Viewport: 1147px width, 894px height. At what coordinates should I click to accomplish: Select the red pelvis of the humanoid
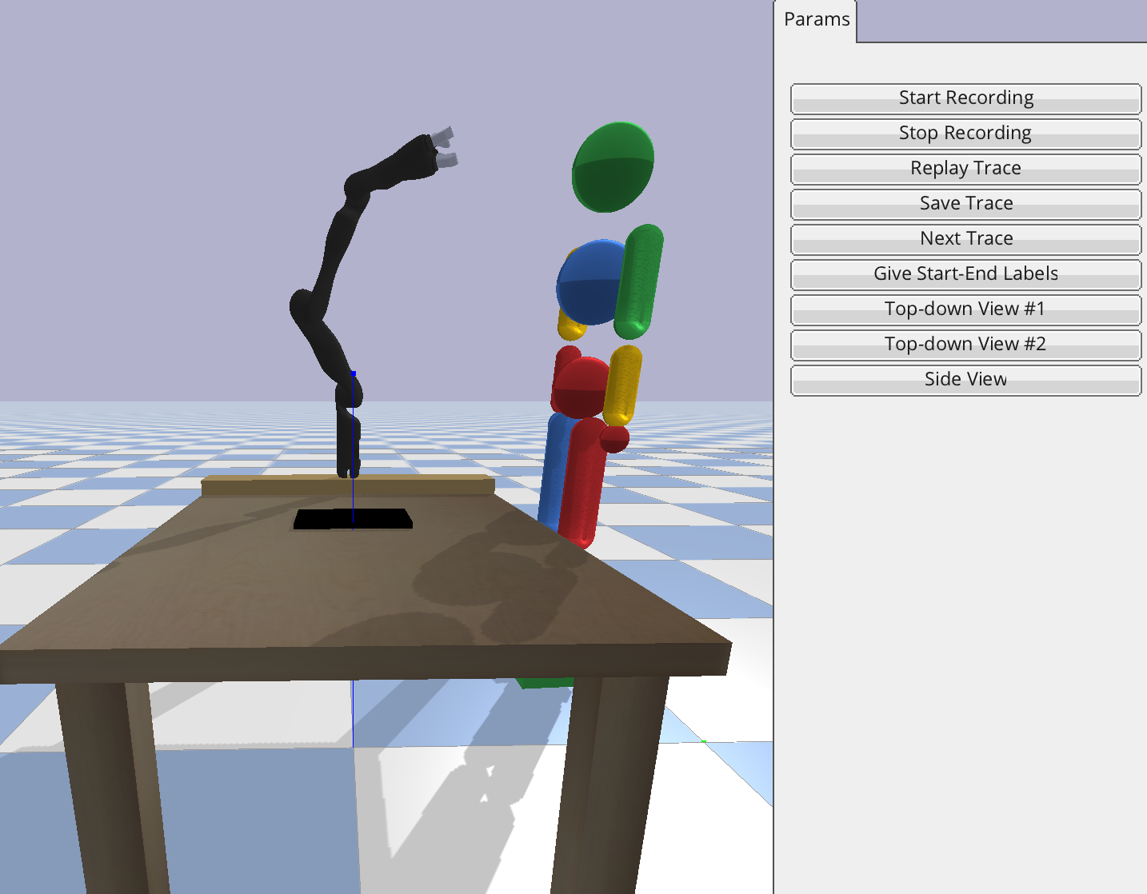(581, 387)
